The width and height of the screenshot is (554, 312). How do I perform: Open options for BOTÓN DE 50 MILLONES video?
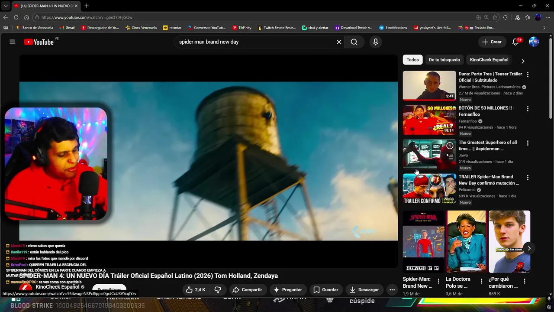tap(528, 109)
